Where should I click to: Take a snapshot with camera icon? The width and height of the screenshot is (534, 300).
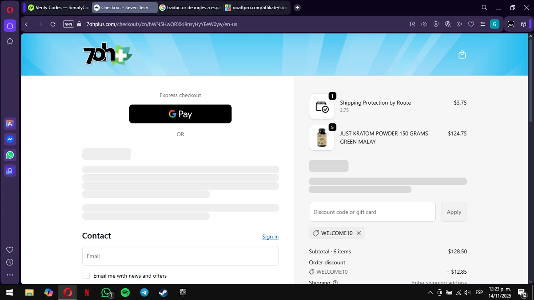pos(424,24)
